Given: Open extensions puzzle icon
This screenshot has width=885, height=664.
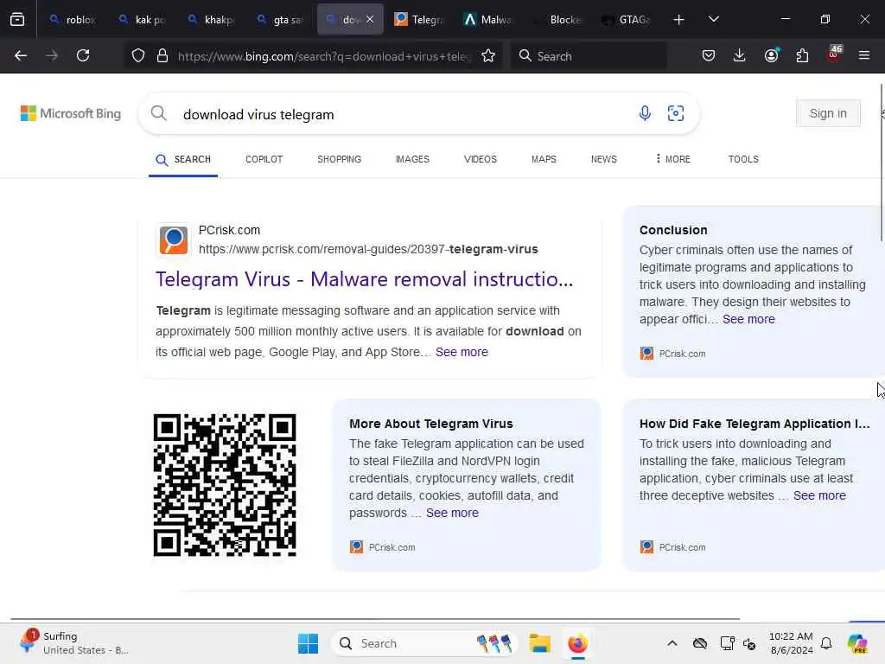Looking at the screenshot, I should click(x=802, y=55).
